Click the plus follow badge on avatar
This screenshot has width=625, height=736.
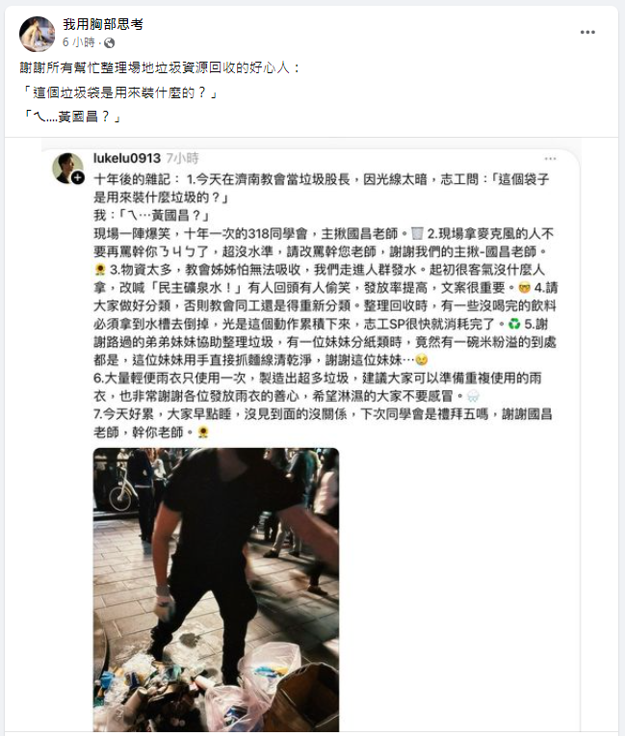[78, 178]
